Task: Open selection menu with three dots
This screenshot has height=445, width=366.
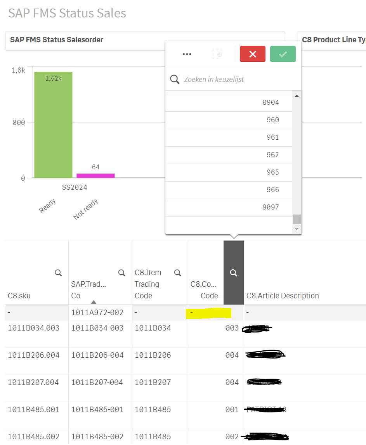Action: (187, 54)
